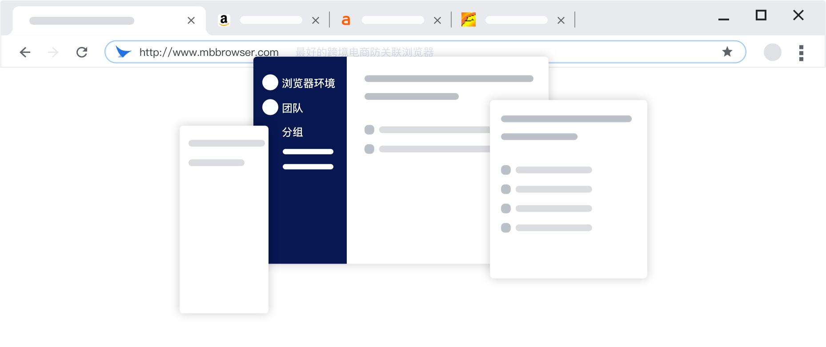826x347 pixels.
Task: Click the white circle beside 团队
Action: click(x=270, y=107)
